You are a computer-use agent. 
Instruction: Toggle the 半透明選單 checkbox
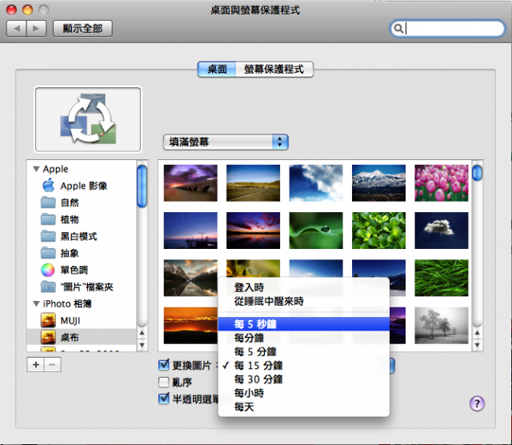click(x=163, y=399)
